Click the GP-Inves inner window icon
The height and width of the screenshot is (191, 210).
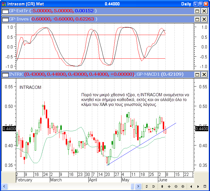(5, 19)
